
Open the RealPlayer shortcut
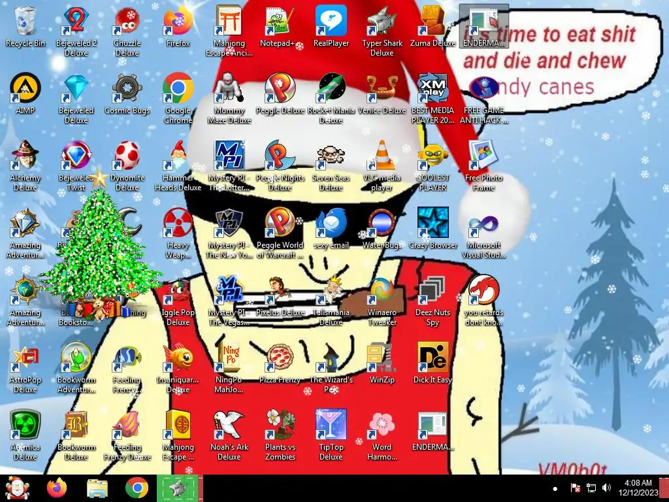pos(331,26)
